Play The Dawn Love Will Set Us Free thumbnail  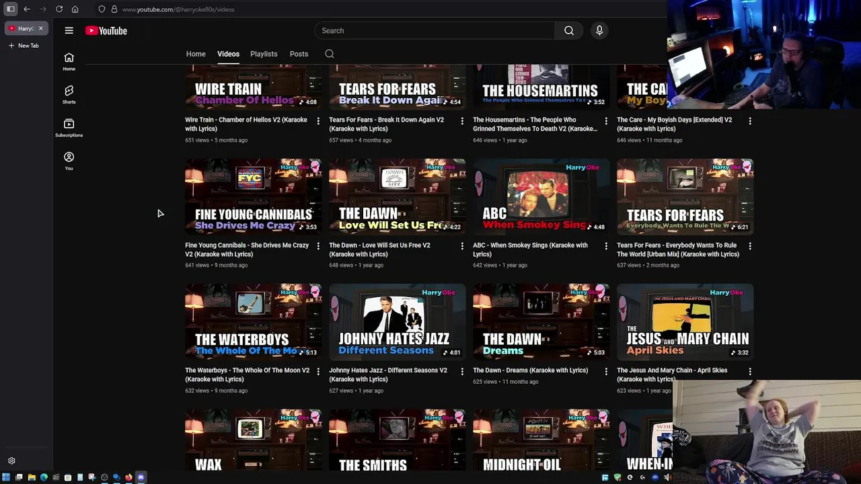point(398,197)
